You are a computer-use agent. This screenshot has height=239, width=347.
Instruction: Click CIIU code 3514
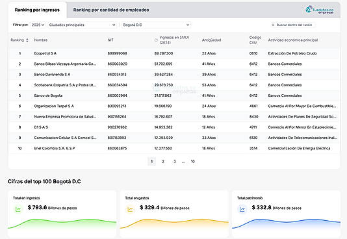click(253, 148)
